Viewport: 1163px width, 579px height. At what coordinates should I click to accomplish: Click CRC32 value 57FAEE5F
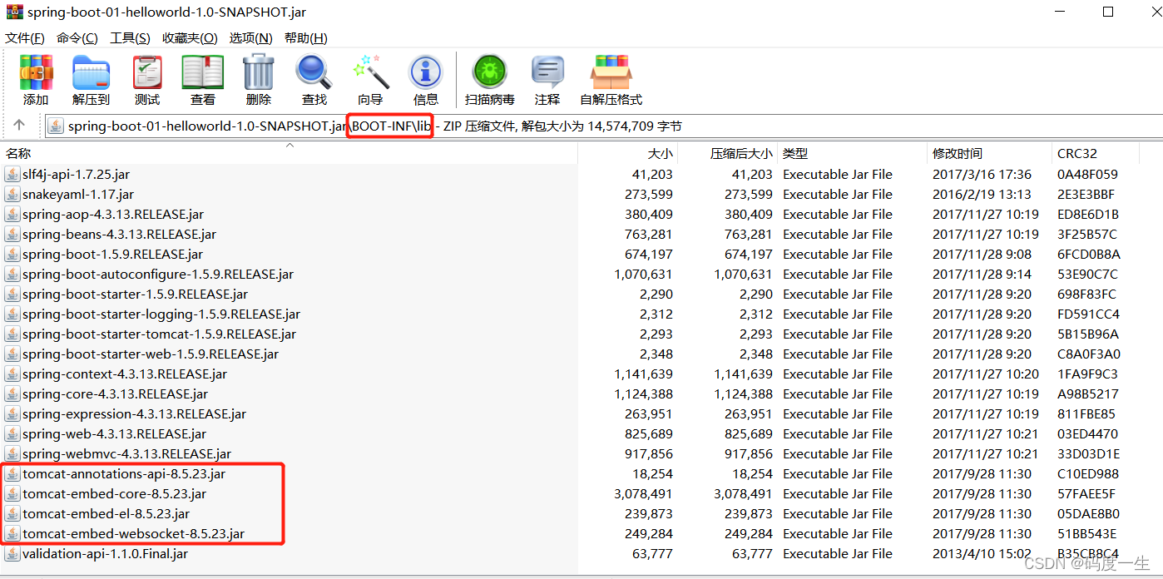(x=1086, y=494)
